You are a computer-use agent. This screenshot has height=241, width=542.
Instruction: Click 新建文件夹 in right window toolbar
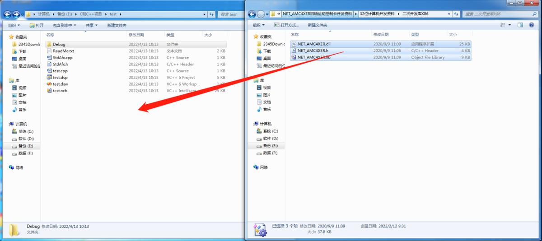318,25
